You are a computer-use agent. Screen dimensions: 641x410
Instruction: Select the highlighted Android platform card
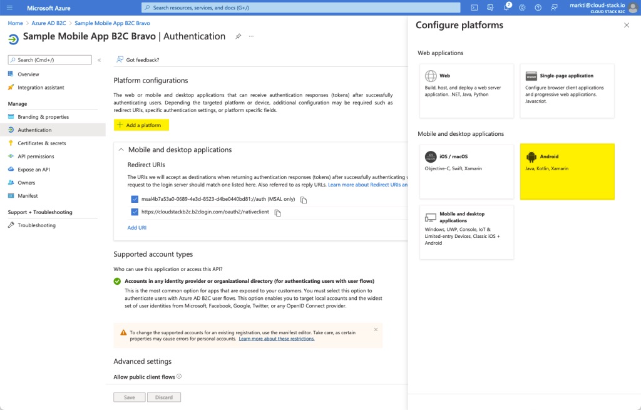pos(567,172)
